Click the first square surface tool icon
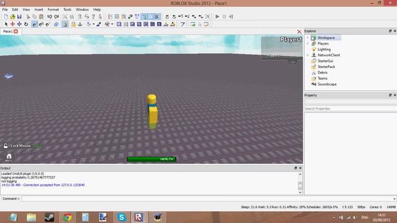The height and width of the screenshot is (223, 397). 119,24
